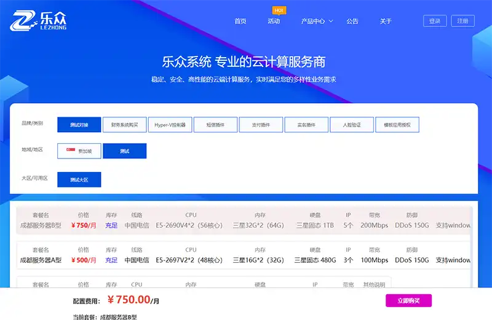
Task: Expand the 产品中心 dropdown arrow
Action: [x=331, y=21]
